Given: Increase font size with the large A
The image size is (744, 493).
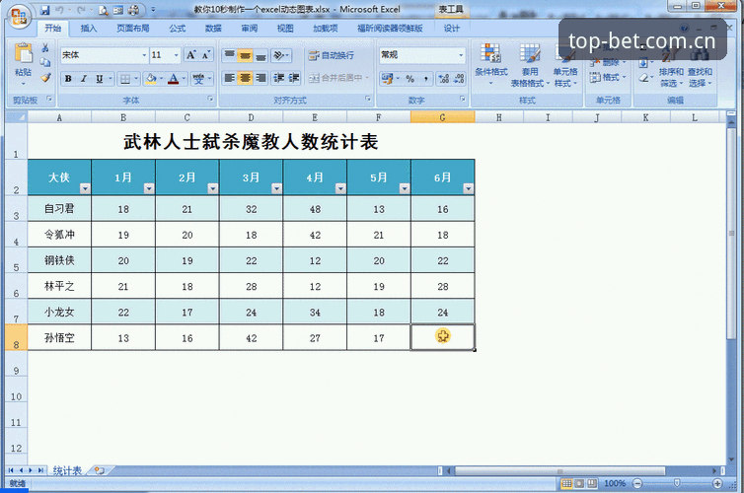Looking at the screenshot, I should click(190, 55).
